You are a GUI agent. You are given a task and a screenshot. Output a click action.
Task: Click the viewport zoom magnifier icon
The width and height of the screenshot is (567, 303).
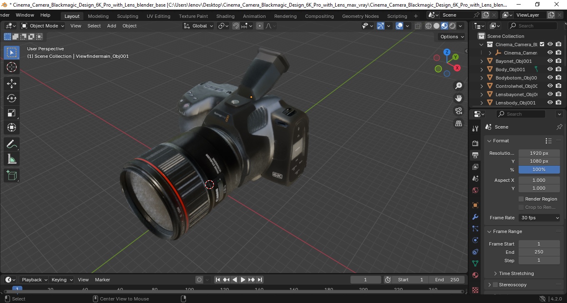coord(459,86)
